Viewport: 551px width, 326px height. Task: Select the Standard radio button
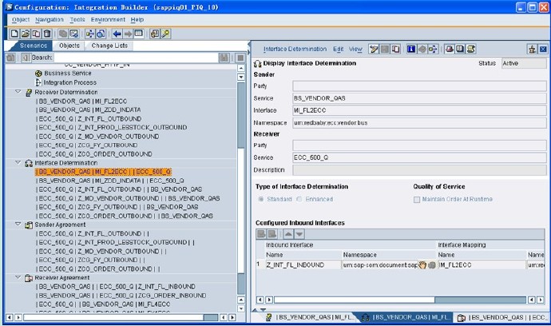tap(261, 199)
